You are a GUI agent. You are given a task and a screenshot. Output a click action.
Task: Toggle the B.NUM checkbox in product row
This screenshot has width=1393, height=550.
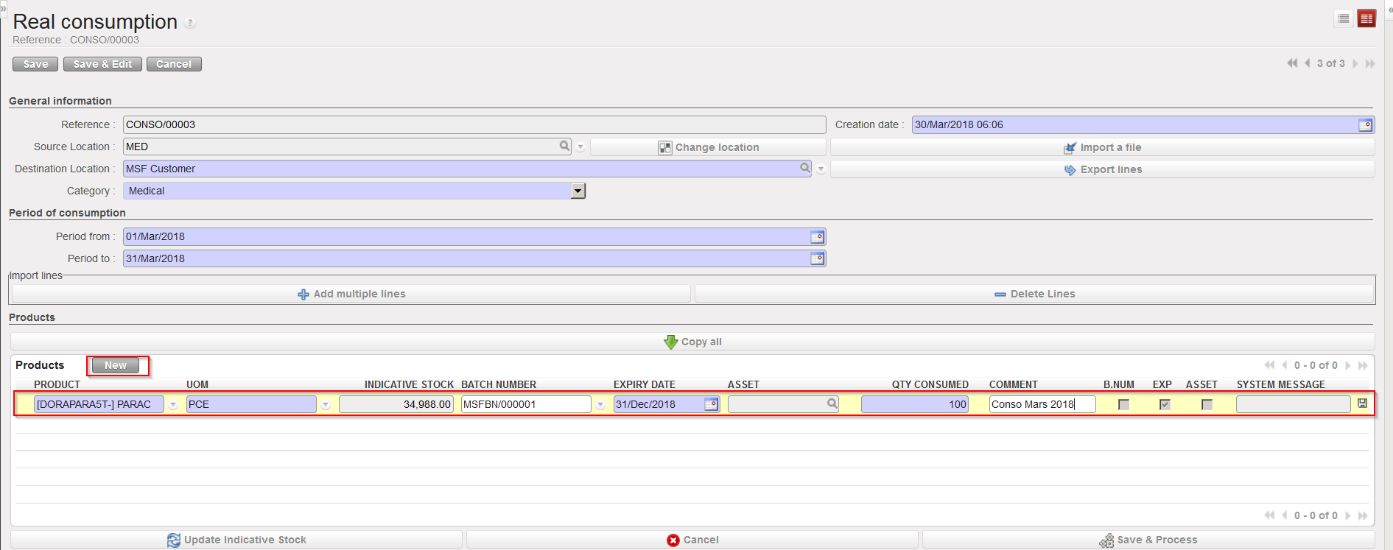[x=1123, y=404]
